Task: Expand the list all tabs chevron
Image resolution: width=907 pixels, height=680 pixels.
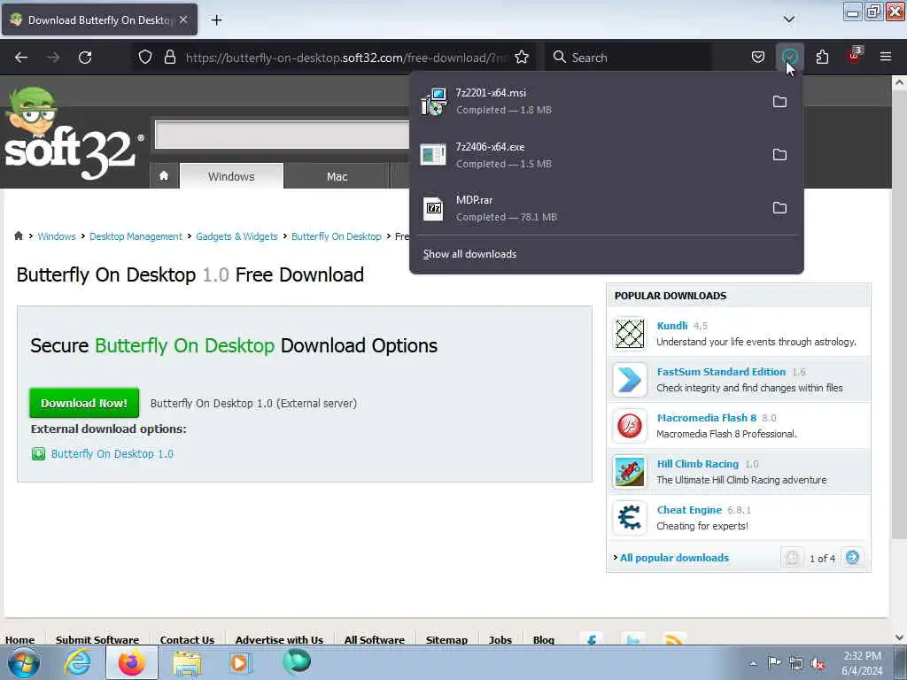Action: point(789,19)
